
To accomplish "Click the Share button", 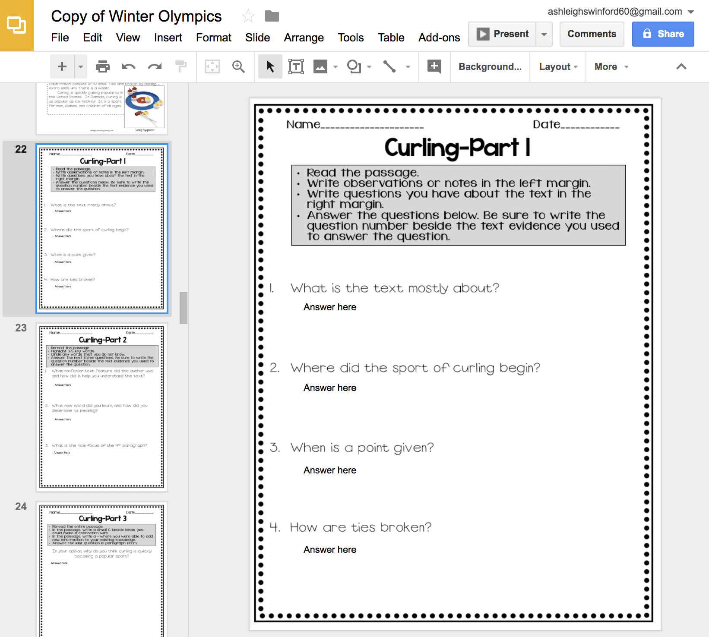I will tap(663, 34).
